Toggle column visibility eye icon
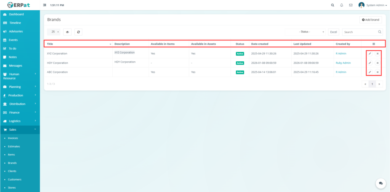 (67, 32)
